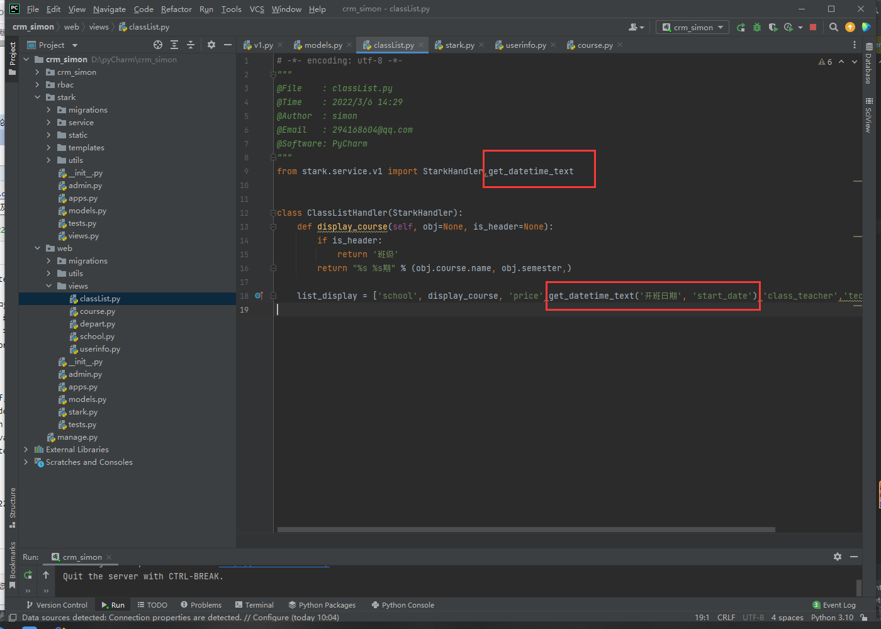Open the Terminal tool window
This screenshot has height=629, width=881.
tap(254, 605)
